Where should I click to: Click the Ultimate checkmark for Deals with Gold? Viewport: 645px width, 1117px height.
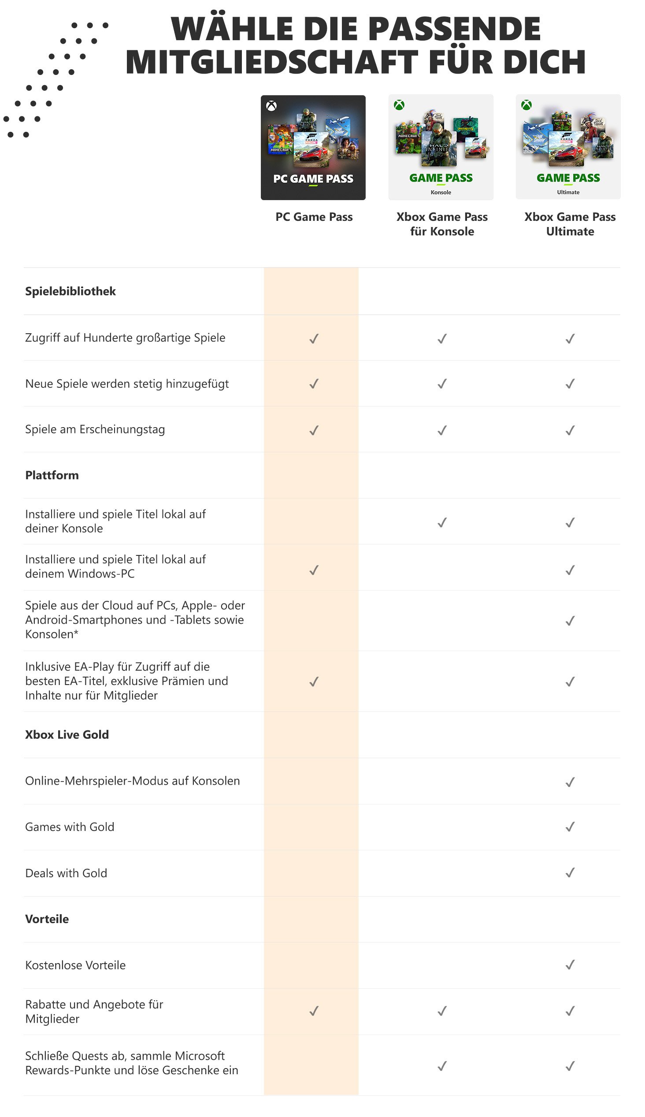pos(570,873)
